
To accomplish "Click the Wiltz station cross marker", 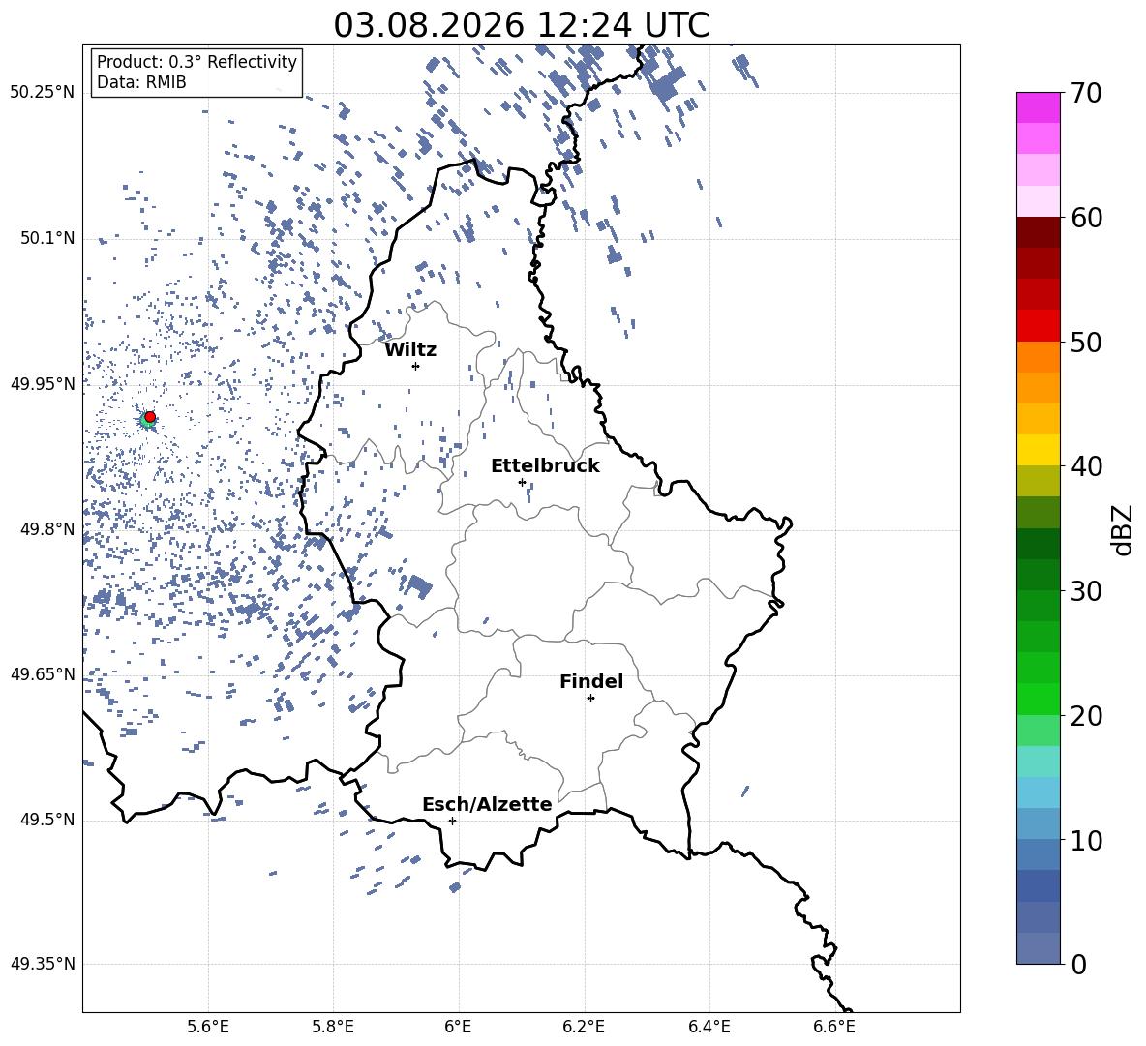I will point(416,366).
